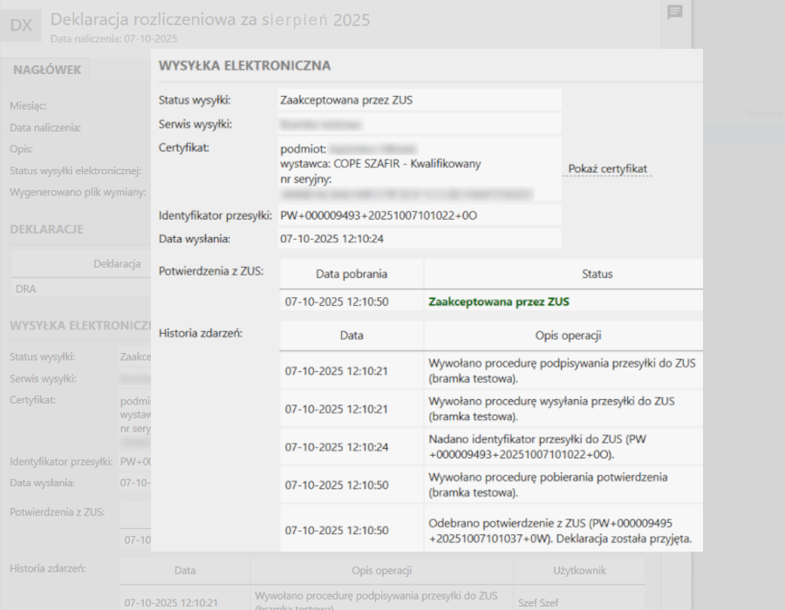Select the Nadano identyfikator przesyłki history row

point(491,447)
